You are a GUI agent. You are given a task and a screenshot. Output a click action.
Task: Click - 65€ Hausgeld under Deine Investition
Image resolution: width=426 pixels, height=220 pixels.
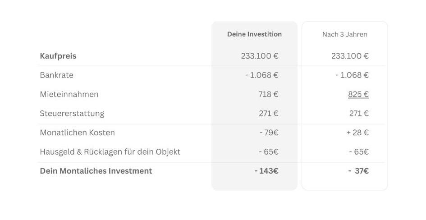coord(269,152)
